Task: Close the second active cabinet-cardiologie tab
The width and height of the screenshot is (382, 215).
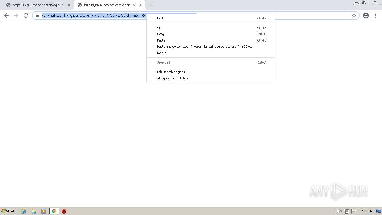Action: click(141, 5)
